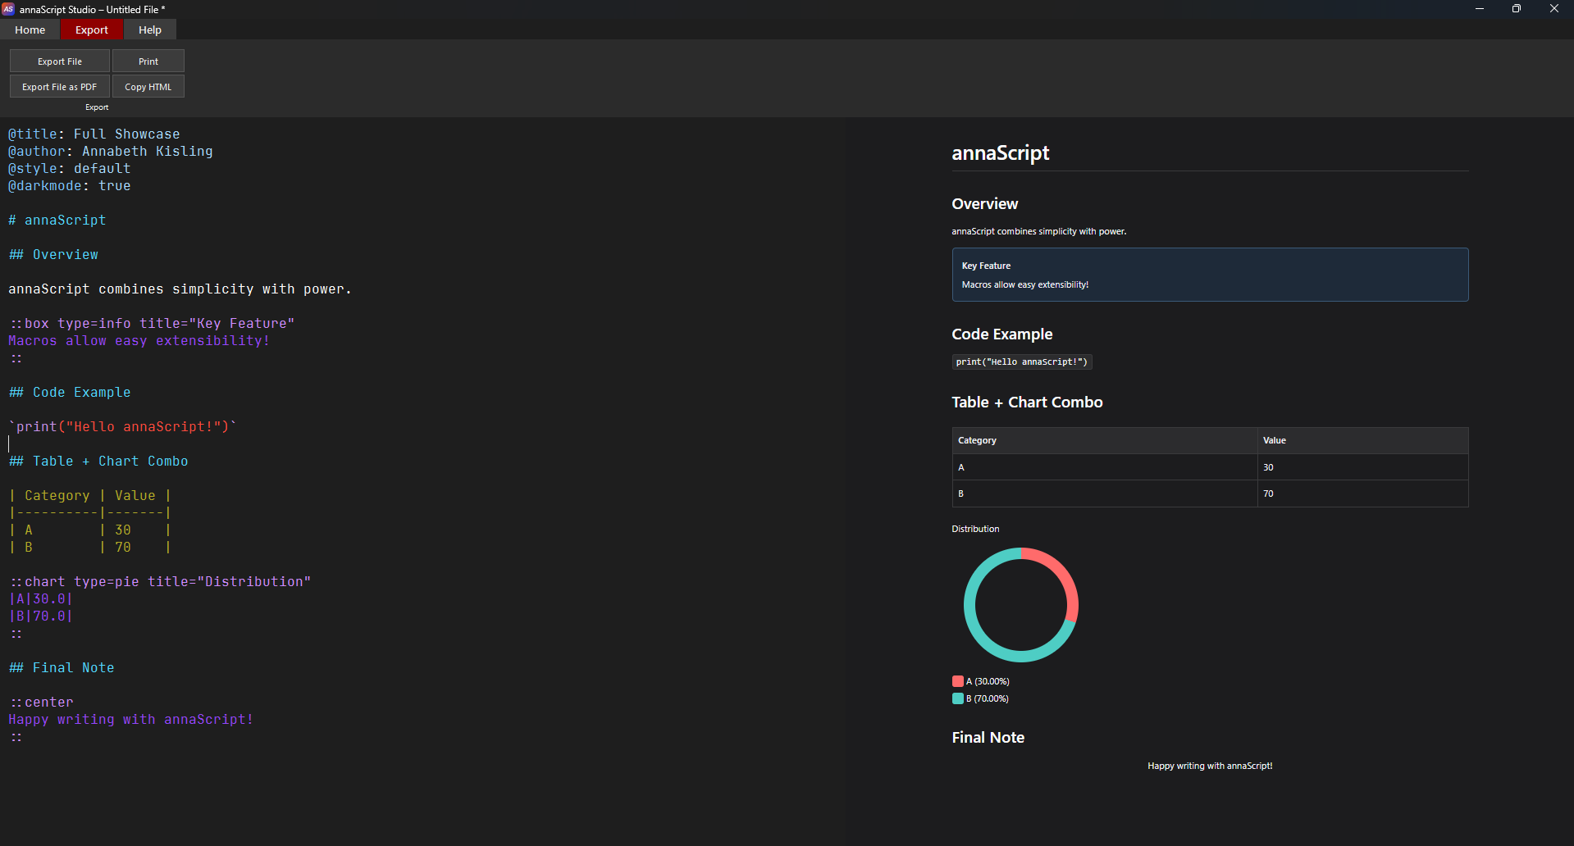Minimize the annaScript Studio window
The width and height of the screenshot is (1574, 846).
coord(1480,9)
